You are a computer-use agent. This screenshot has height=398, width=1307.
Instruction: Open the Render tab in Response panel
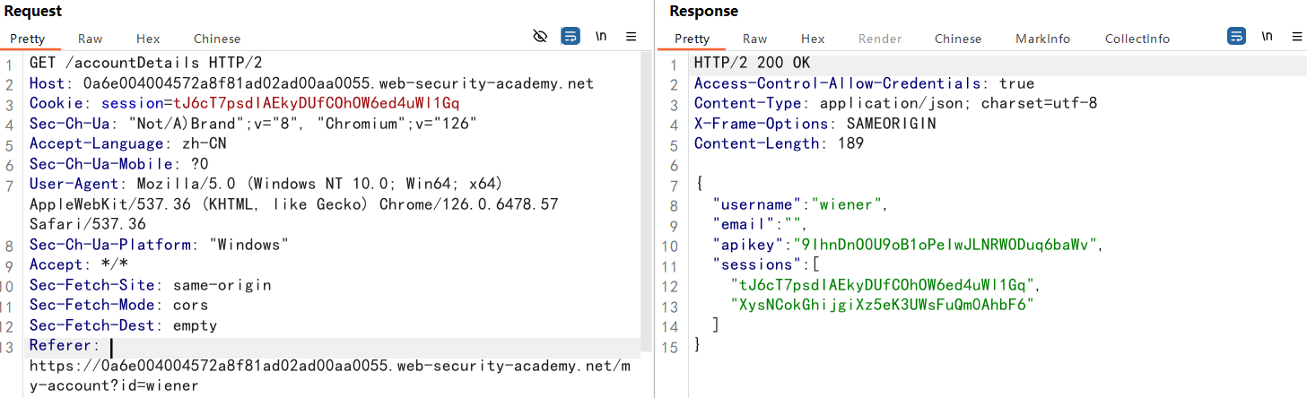click(879, 39)
